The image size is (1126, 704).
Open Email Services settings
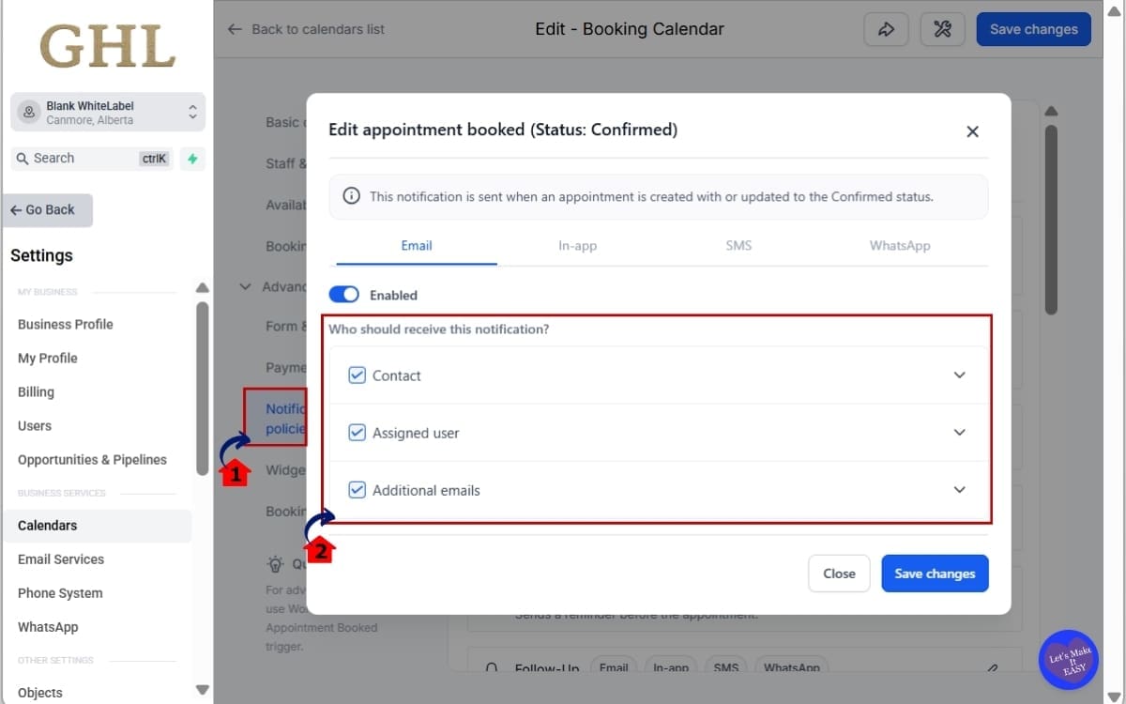tap(61, 559)
